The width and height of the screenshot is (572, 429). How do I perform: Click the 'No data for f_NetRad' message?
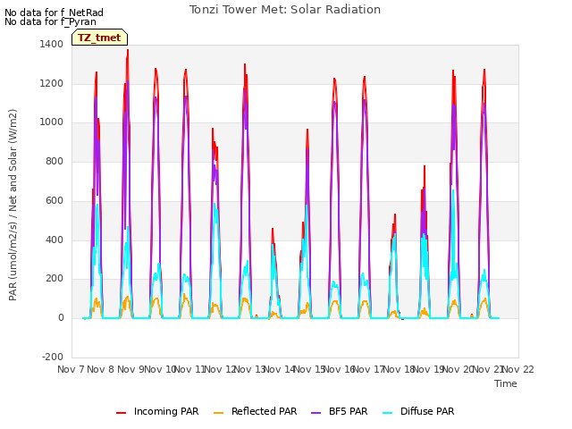click(54, 13)
